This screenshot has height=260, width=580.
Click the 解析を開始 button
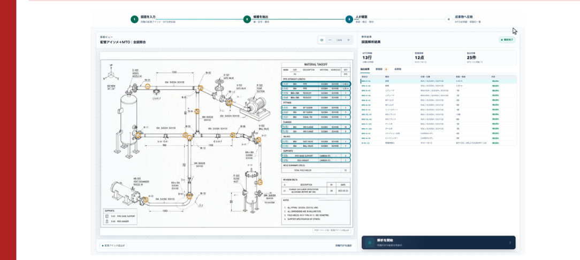tap(438, 242)
